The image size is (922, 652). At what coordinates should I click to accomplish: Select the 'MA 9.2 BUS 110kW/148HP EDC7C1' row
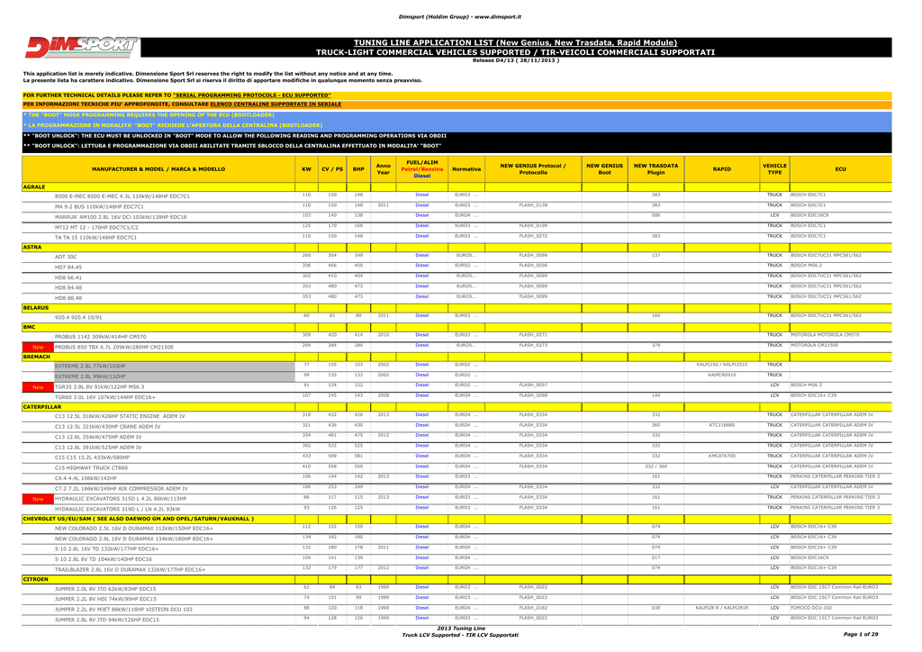[x=456, y=206]
